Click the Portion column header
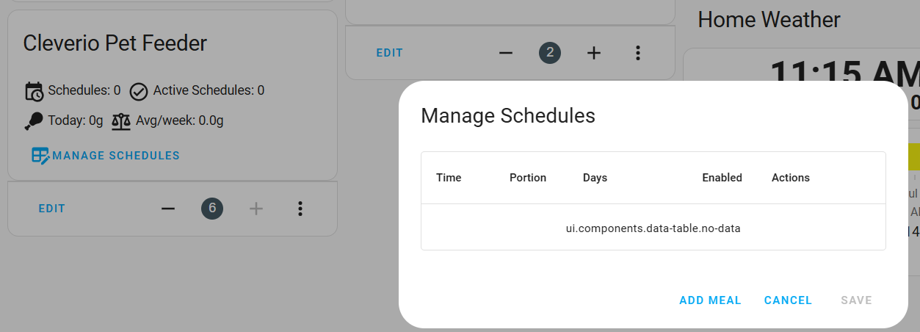The image size is (920, 332). click(x=528, y=178)
